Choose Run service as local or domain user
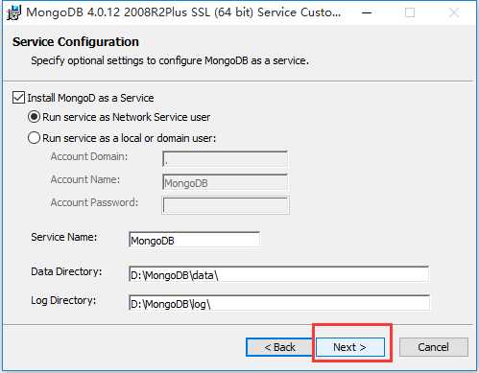Image resolution: width=479 pixels, height=373 pixels. tap(34, 138)
